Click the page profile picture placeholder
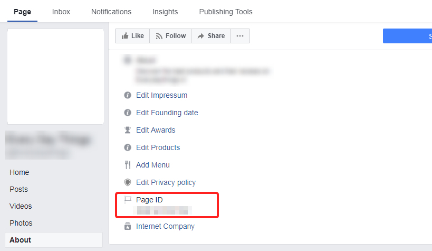 point(56,77)
